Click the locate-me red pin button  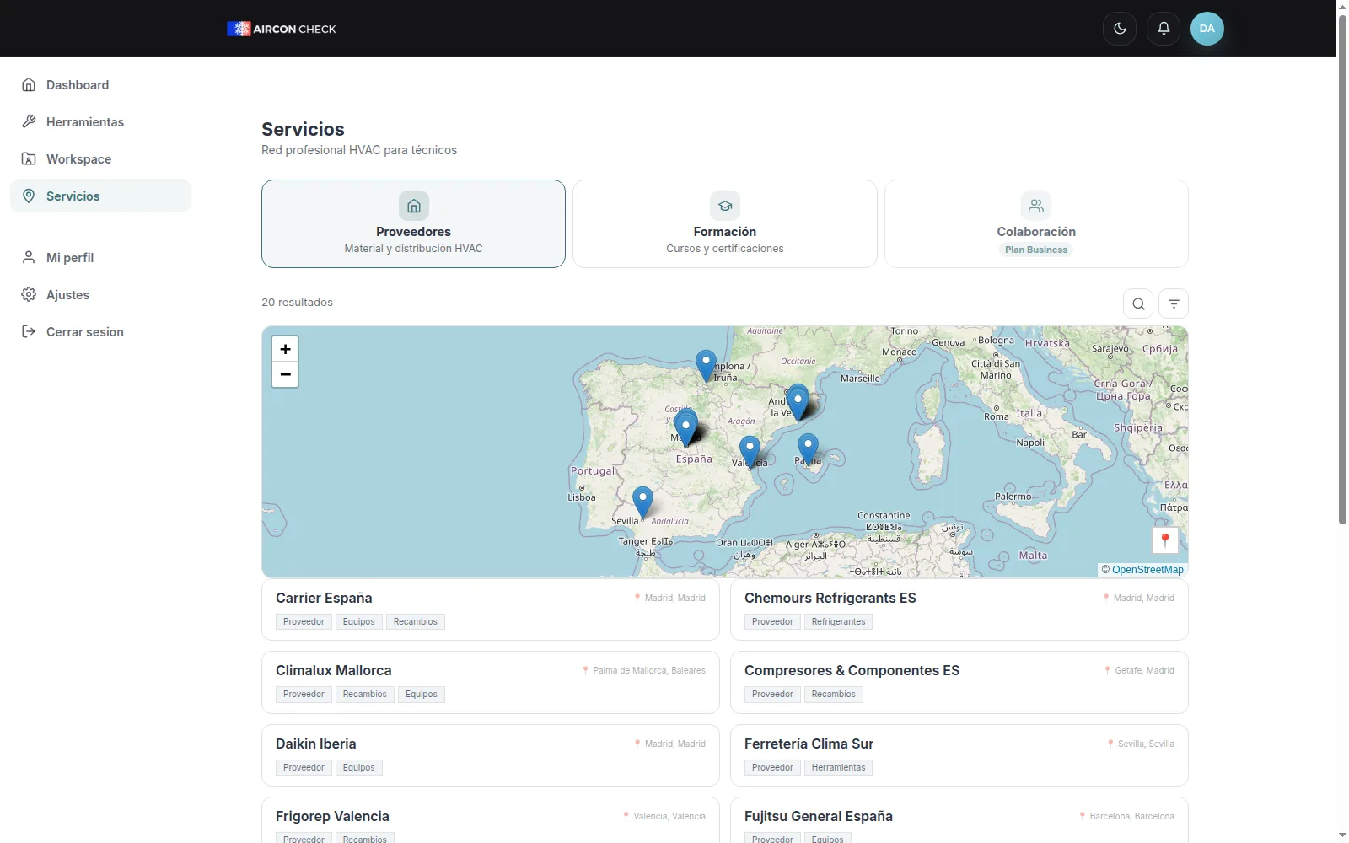click(x=1165, y=540)
